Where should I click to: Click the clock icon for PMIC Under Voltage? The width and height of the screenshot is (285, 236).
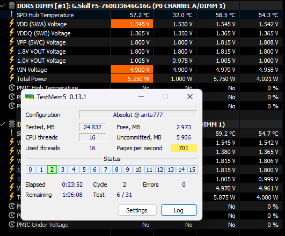12,225
